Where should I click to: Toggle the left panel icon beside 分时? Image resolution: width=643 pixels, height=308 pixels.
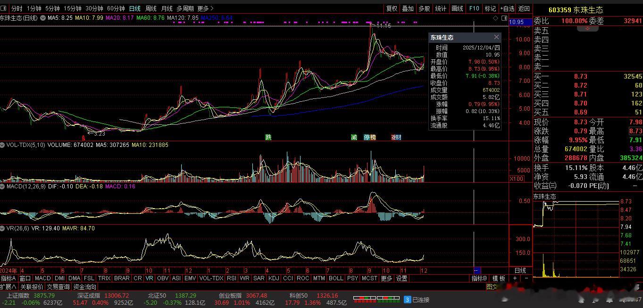point(4,8)
